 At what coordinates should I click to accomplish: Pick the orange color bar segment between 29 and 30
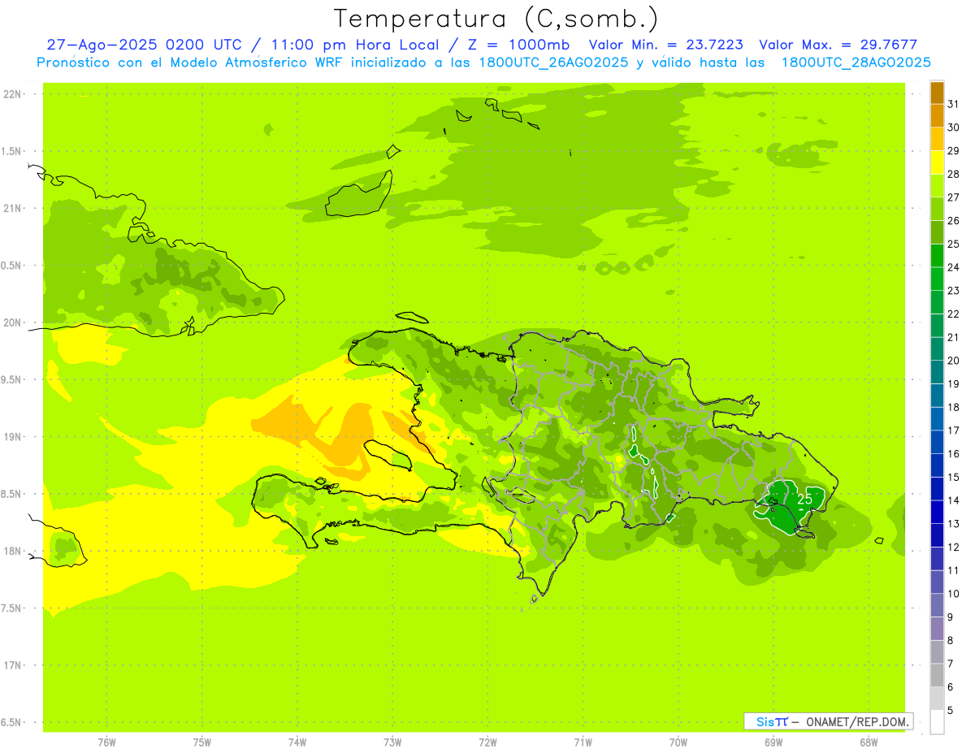click(937, 139)
